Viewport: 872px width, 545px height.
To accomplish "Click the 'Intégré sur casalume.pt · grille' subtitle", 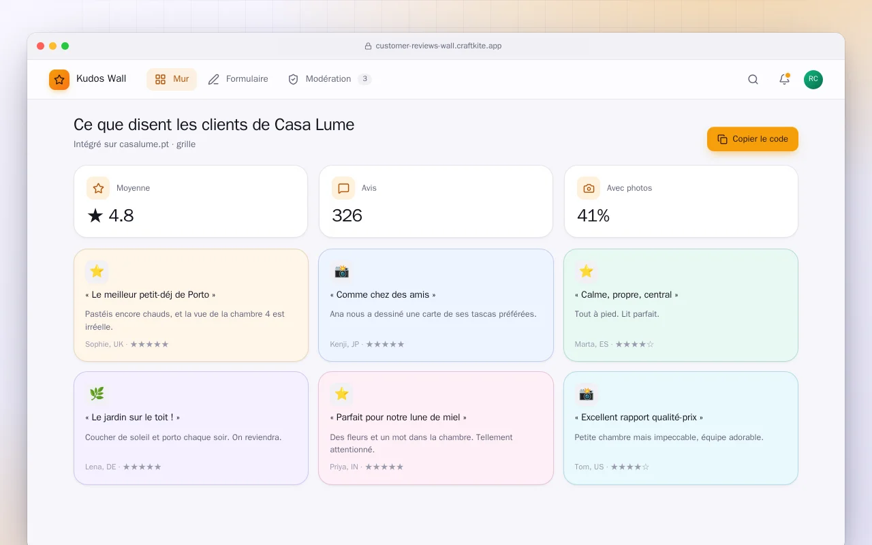I will pos(134,144).
